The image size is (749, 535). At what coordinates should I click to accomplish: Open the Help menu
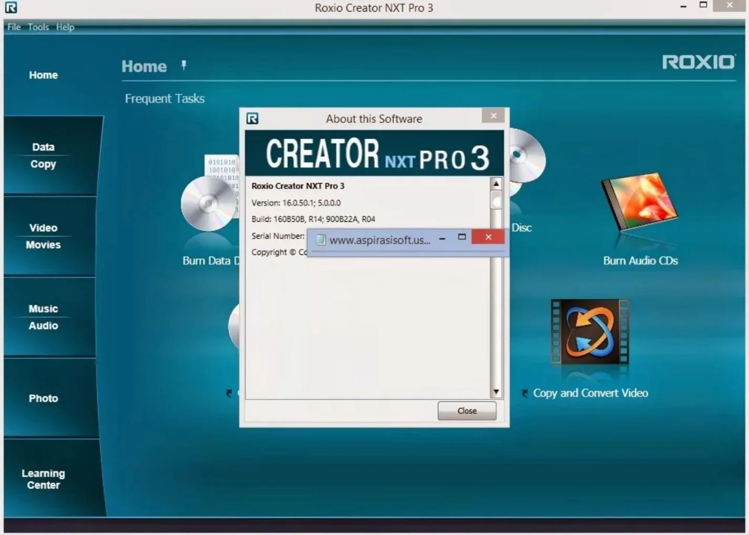[x=65, y=27]
